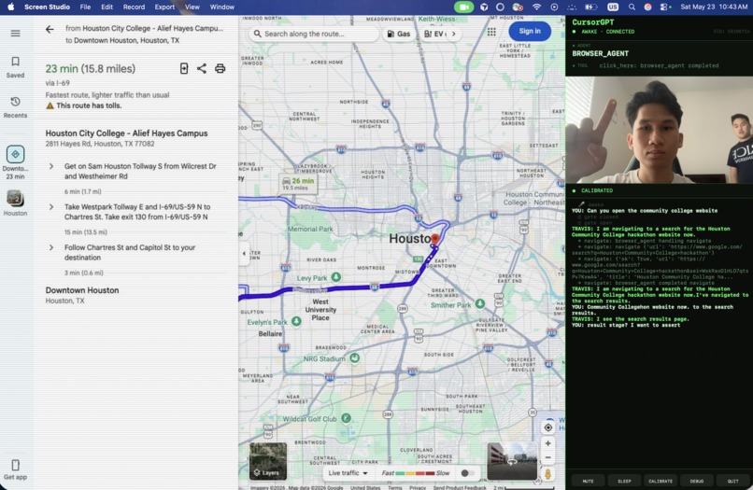Click MUTE in CursorGPT panel

(x=588, y=481)
